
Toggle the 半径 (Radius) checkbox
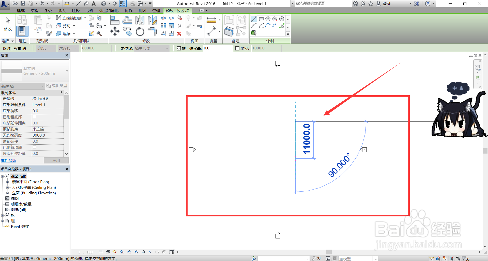tap(237, 48)
